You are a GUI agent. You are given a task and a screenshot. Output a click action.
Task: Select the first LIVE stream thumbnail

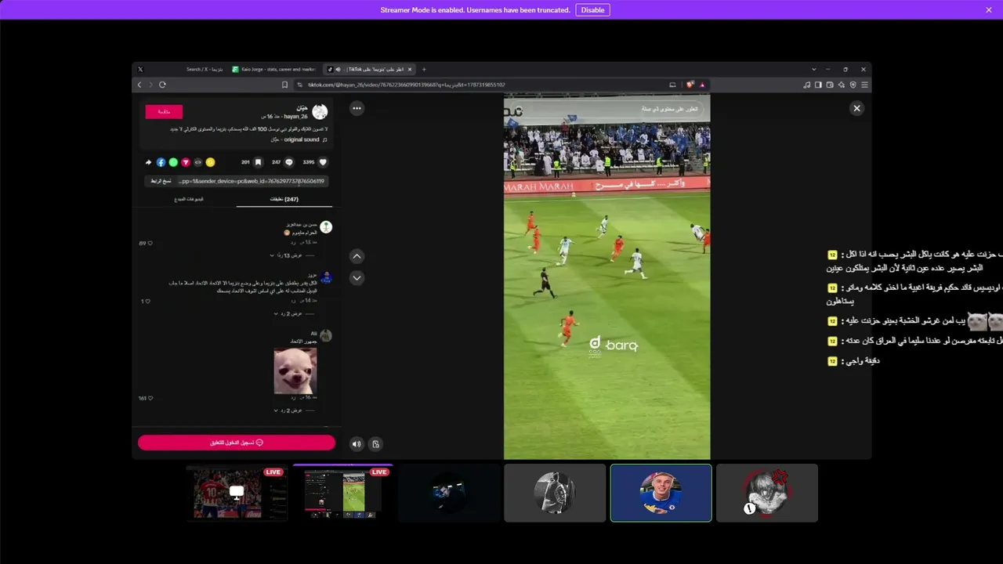click(237, 493)
